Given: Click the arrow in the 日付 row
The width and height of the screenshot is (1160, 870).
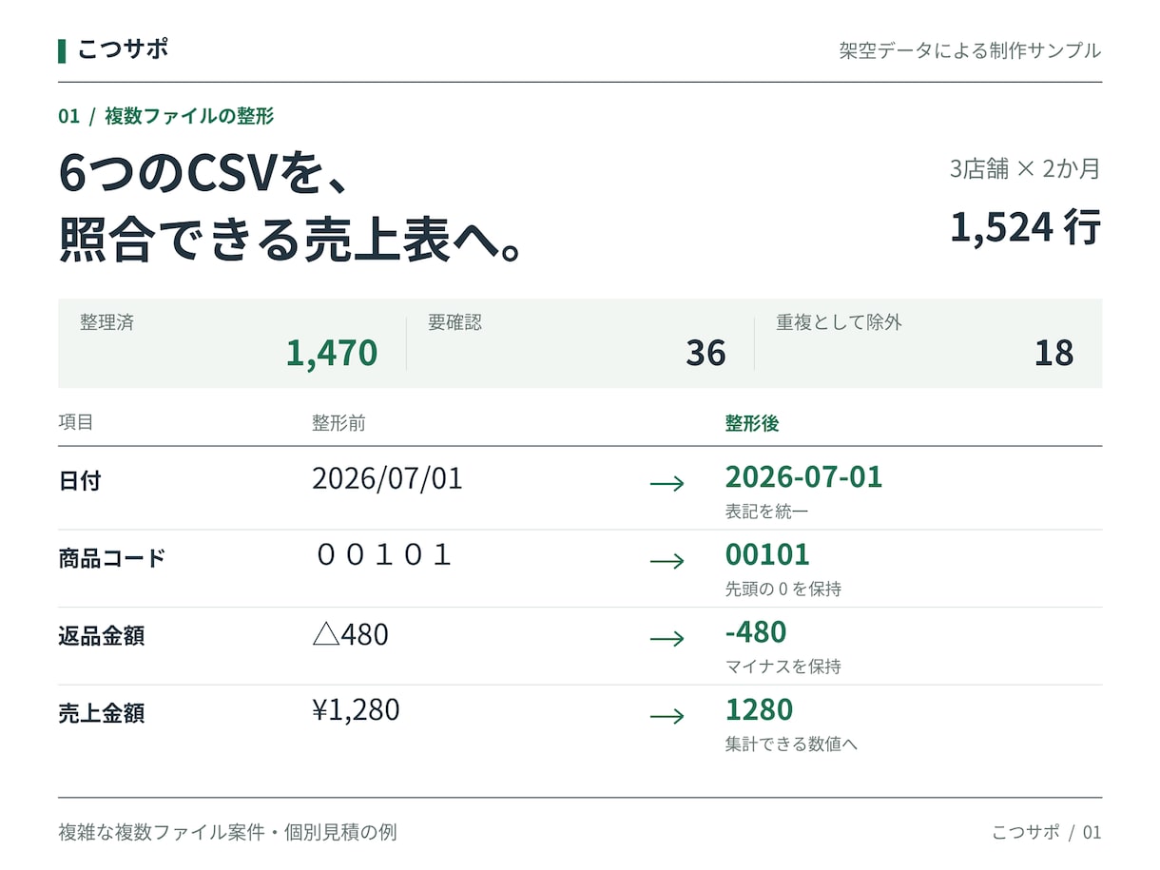Looking at the screenshot, I should pos(667,484).
